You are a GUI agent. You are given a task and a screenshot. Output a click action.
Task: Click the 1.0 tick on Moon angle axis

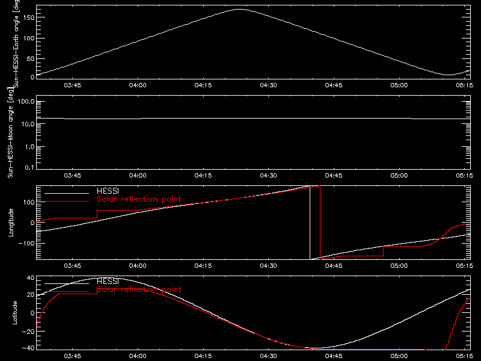(x=29, y=147)
